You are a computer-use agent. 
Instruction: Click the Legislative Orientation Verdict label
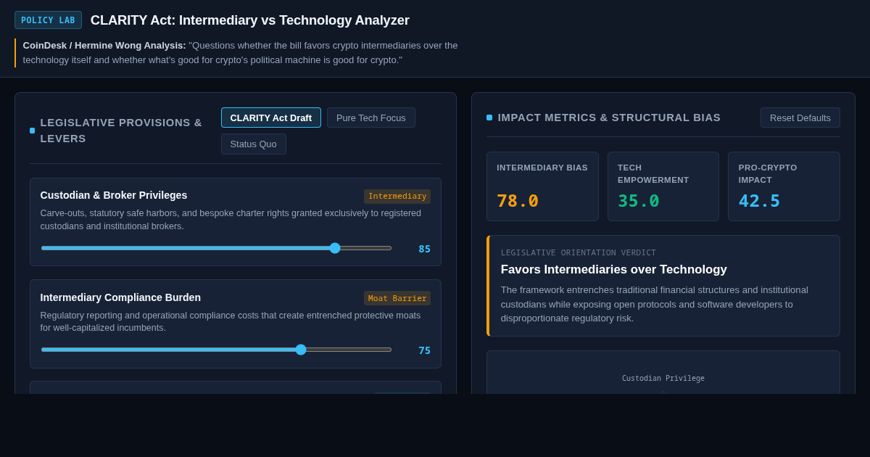tap(579, 252)
